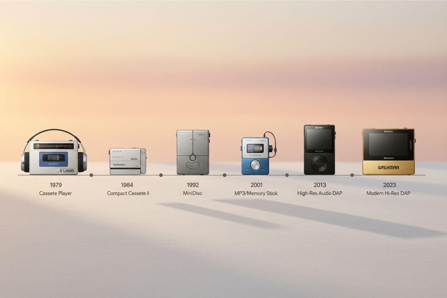Select the timeline marker after 2013
447x298 pixels.
[351, 175]
